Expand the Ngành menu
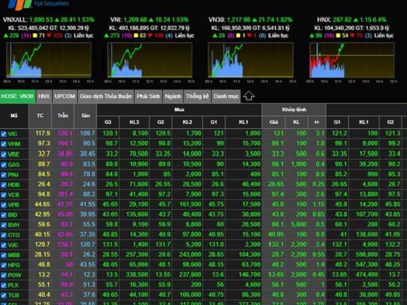This screenshot has width=407, height=305. [x=172, y=96]
